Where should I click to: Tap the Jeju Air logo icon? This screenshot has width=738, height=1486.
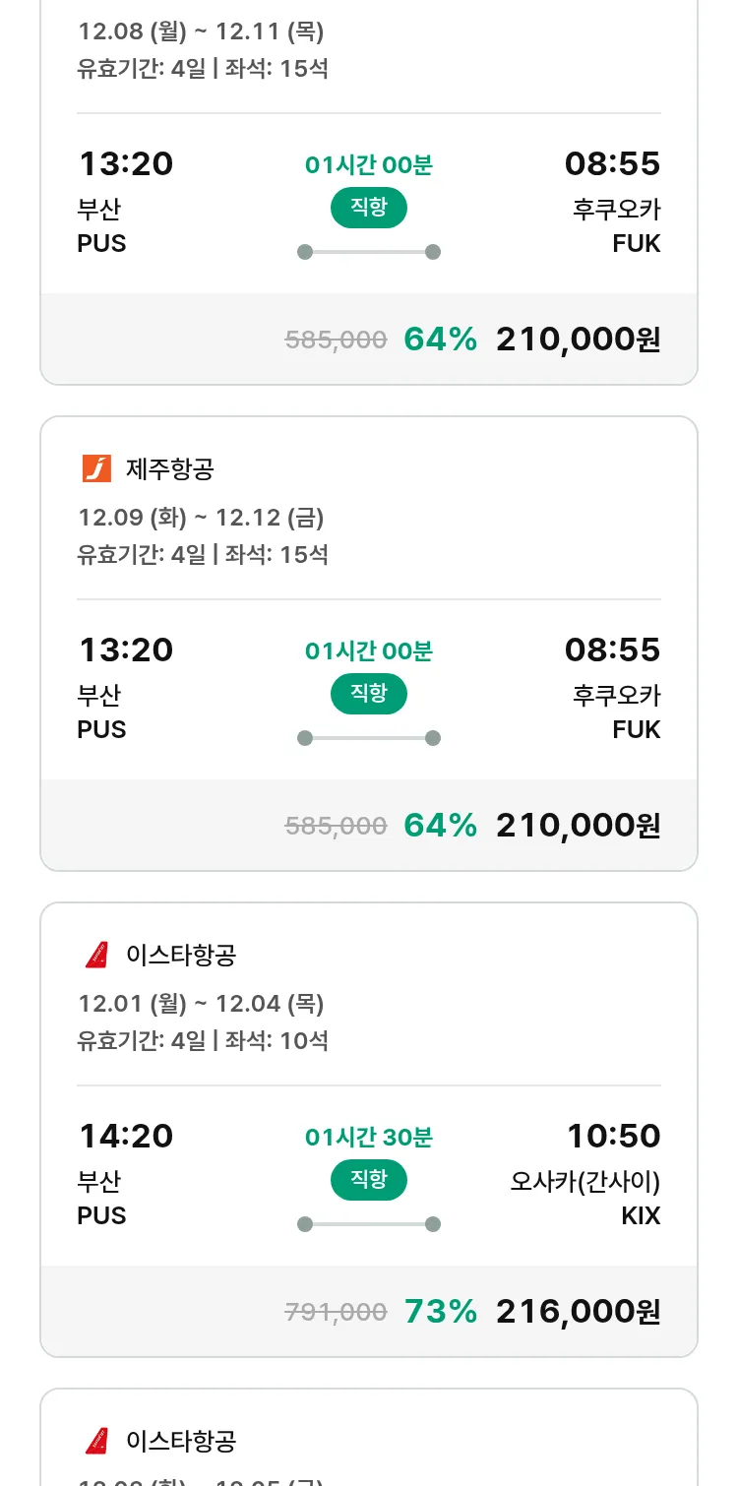pos(96,468)
